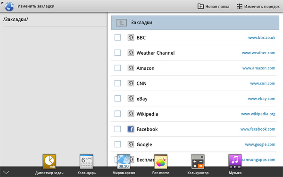Launch the Calendar (Календарь) dock icon
The image size is (283, 177).
click(86, 161)
